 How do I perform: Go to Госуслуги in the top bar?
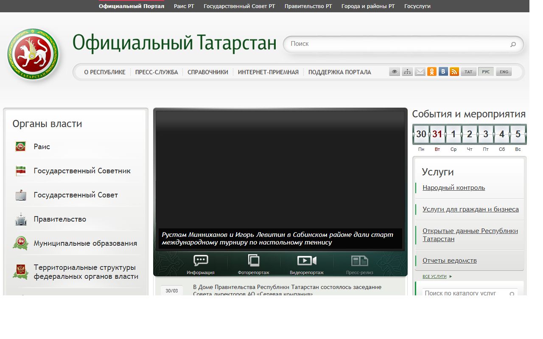pyautogui.click(x=417, y=6)
